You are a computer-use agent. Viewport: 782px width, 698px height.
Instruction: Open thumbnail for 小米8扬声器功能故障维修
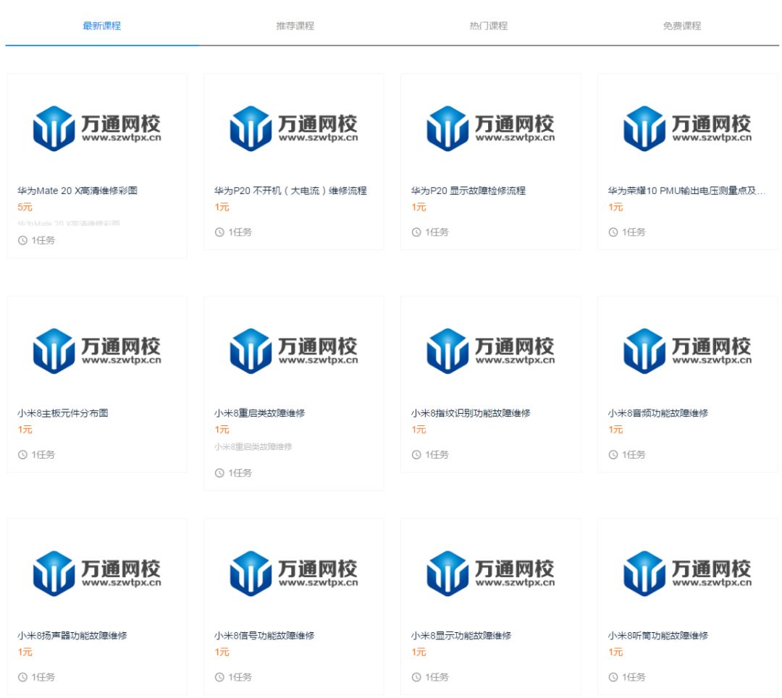pos(97,574)
